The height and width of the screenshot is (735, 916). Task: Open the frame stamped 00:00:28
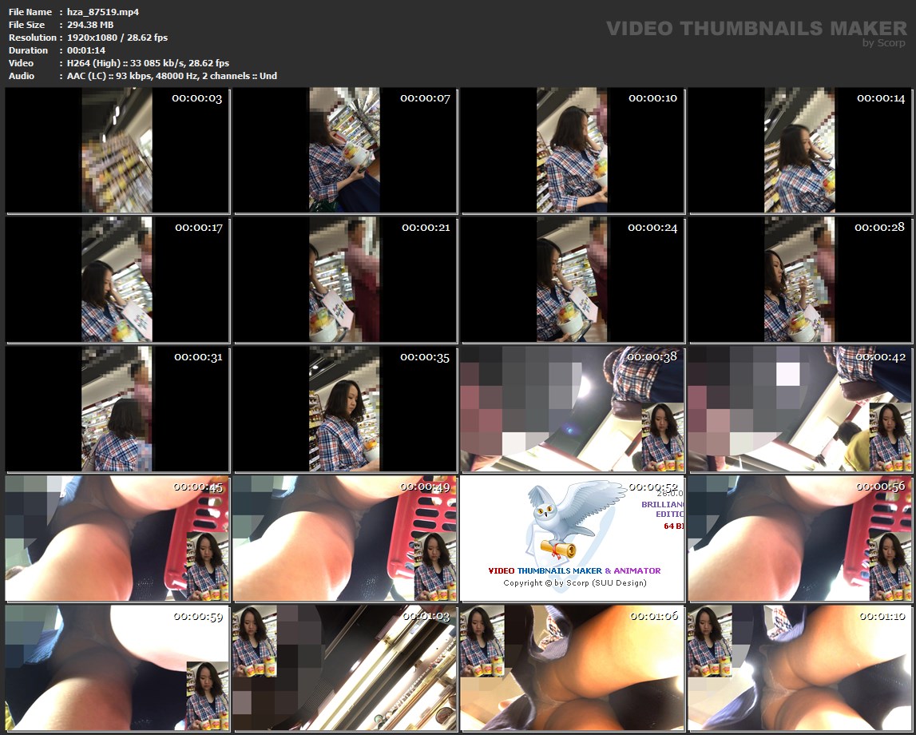pyautogui.click(x=799, y=280)
